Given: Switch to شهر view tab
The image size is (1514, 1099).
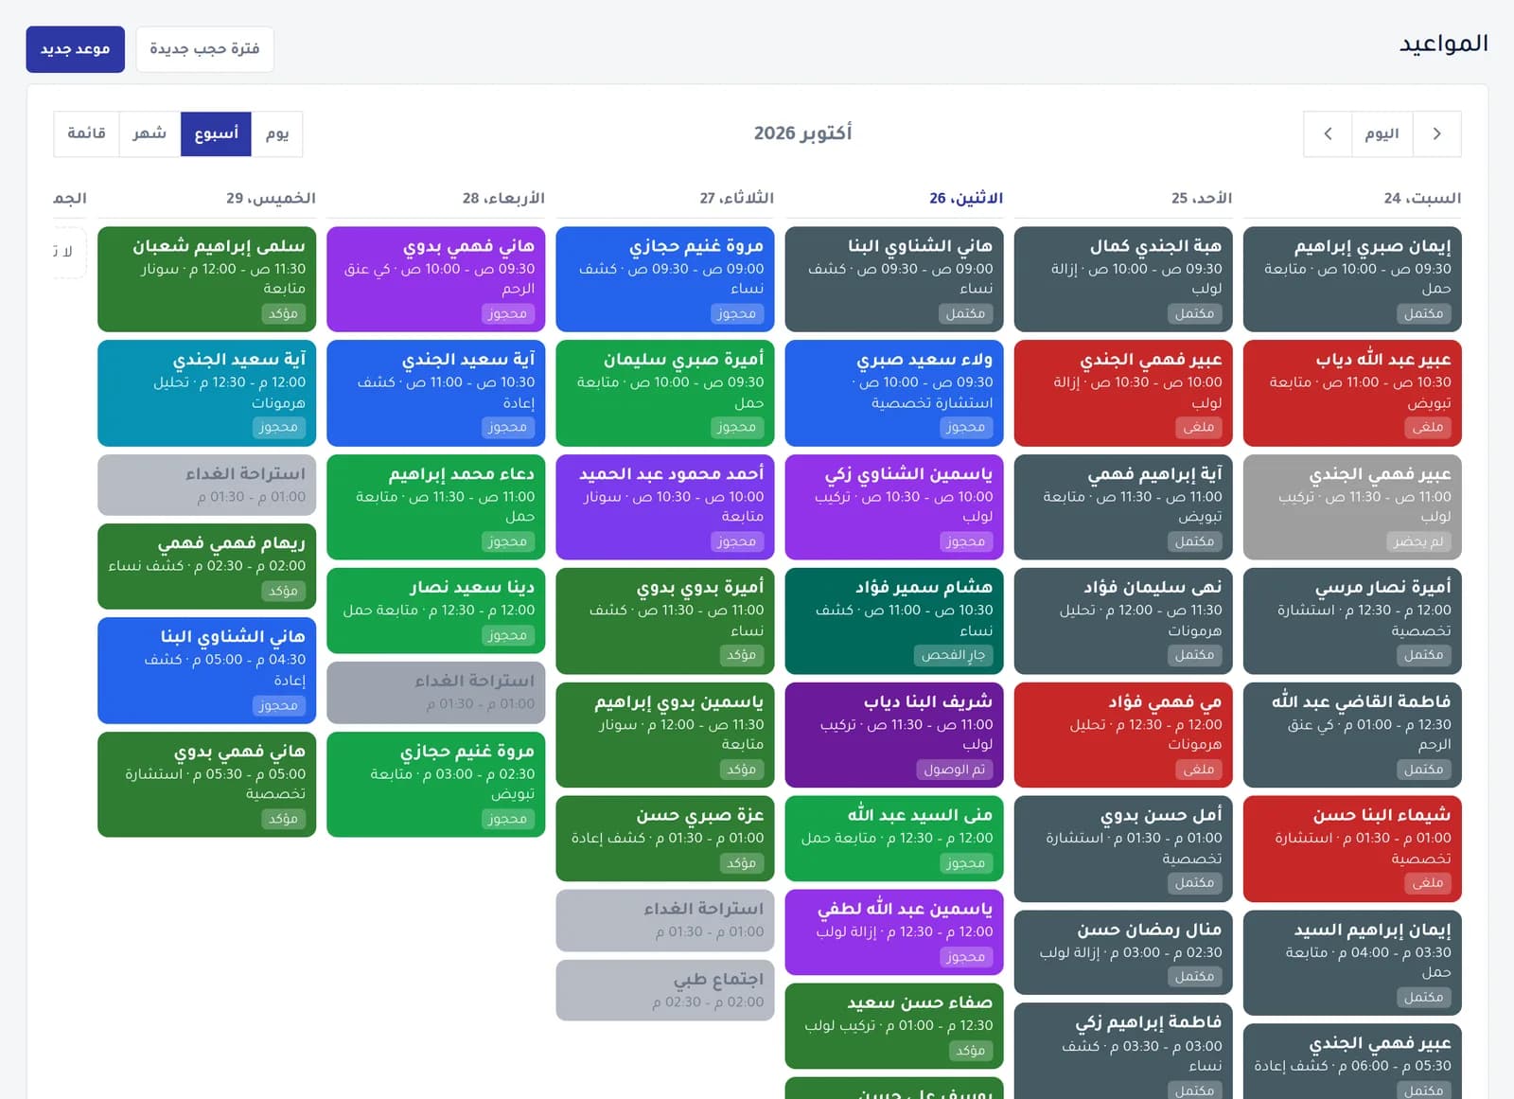Looking at the screenshot, I should click(x=150, y=133).
